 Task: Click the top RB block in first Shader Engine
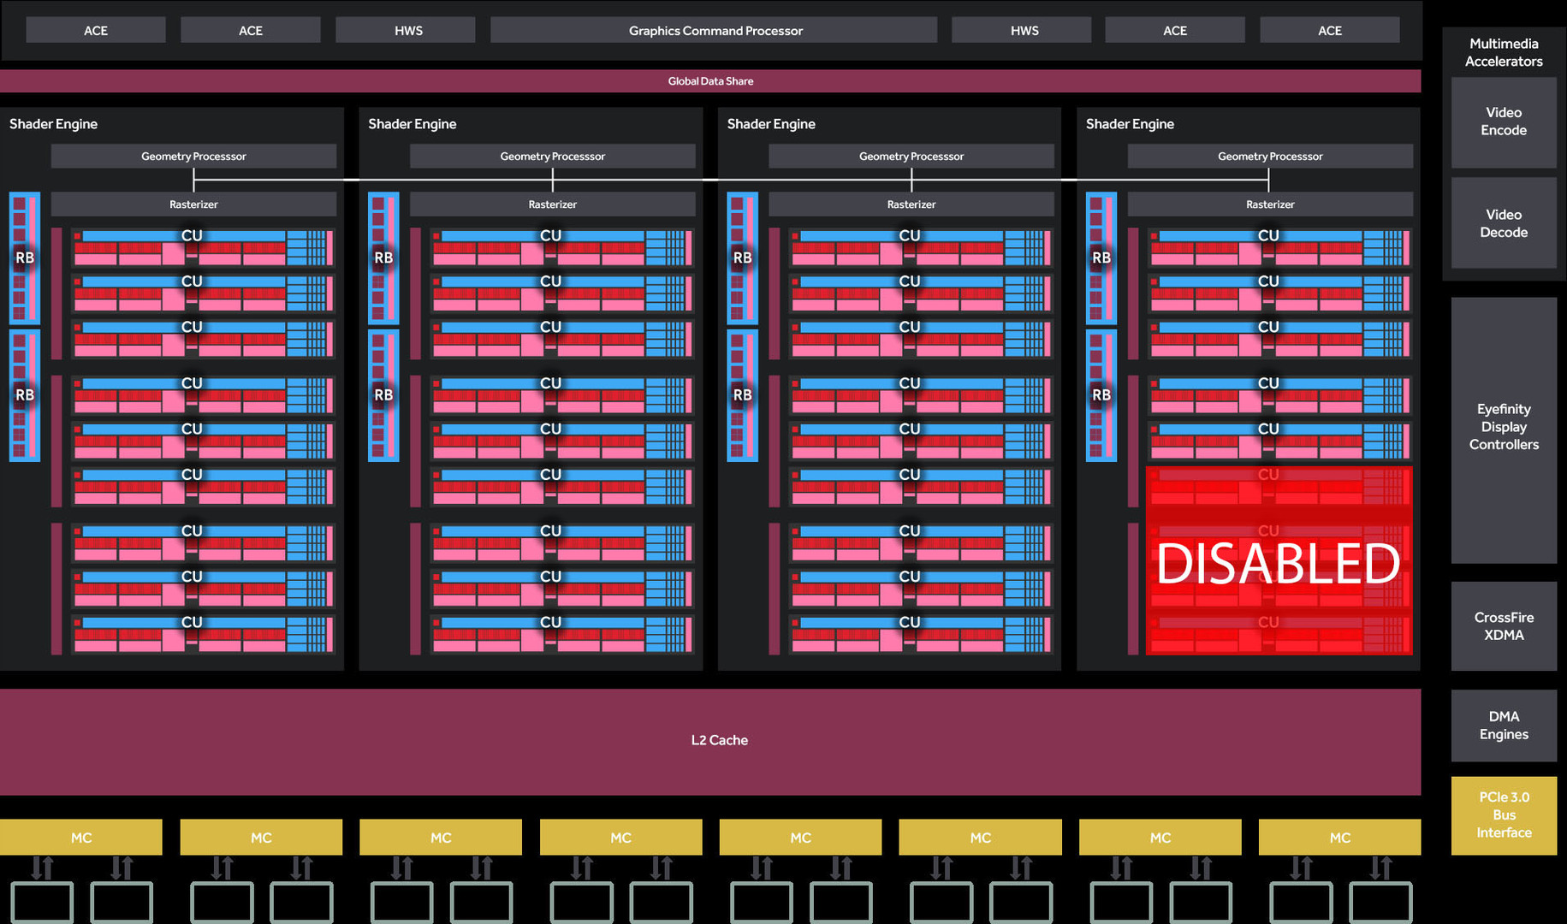click(x=25, y=258)
